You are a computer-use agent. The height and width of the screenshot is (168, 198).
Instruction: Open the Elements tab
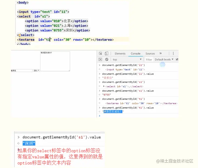point(120,54)
